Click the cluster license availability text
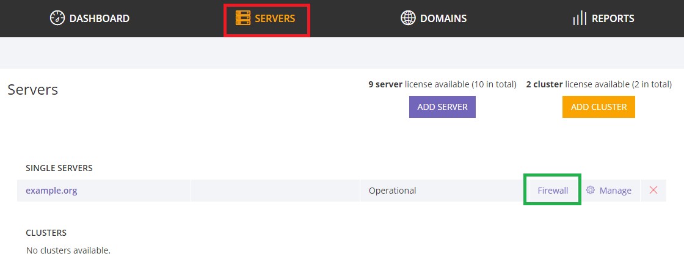The height and width of the screenshot is (270, 684). pyautogui.click(x=598, y=84)
